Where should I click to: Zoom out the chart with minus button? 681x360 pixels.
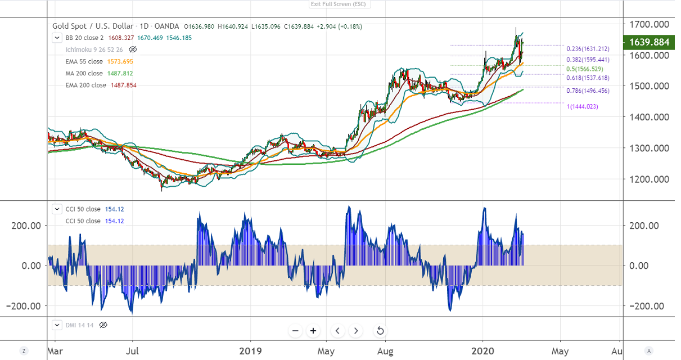coord(295,331)
